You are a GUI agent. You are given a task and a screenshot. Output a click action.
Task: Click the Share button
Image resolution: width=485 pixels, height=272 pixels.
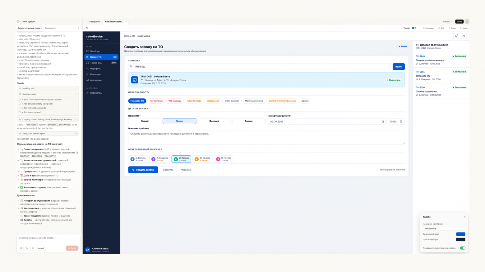[459, 22]
